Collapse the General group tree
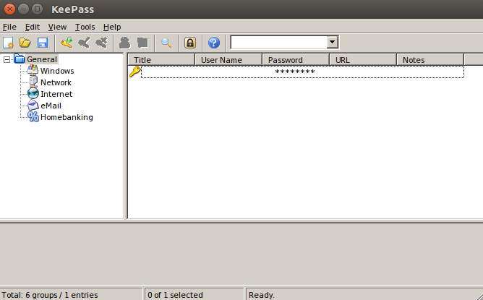Image resolution: width=483 pixels, height=300 pixels. [x=7, y=59]
